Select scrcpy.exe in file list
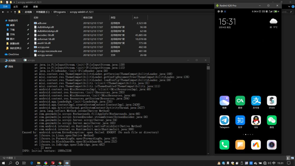This screenshot has width=295, height=166. point(43,47)
